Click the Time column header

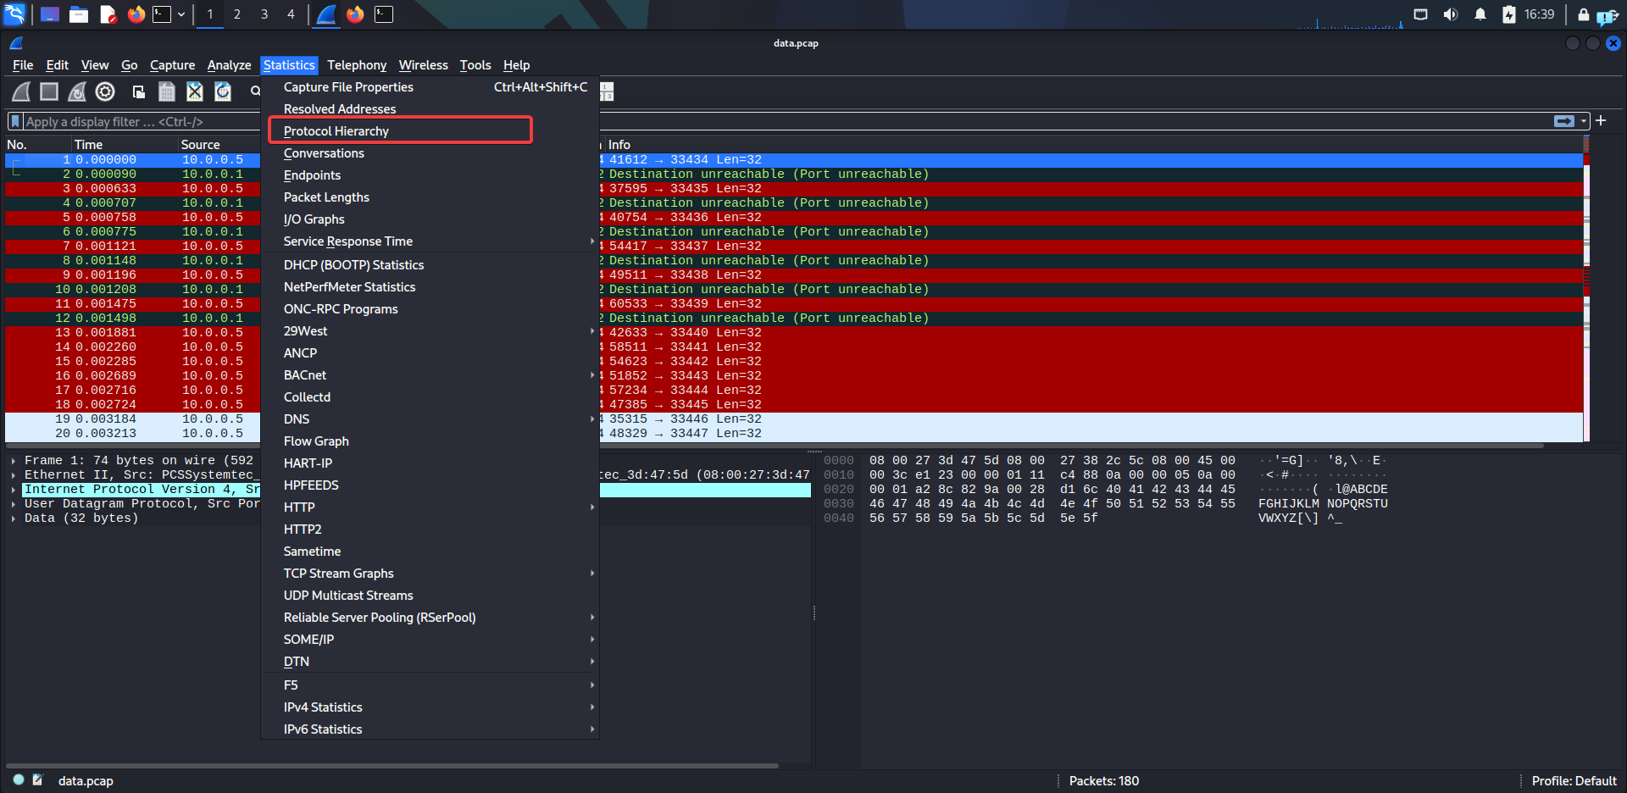[x=124, y=145]
